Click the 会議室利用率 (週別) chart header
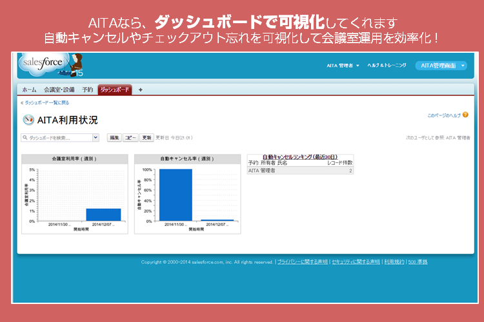The height and width of the screenshot is (322, 484). [74, 158]
